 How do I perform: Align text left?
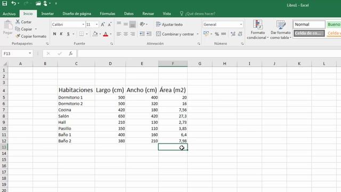click(119, 34)
